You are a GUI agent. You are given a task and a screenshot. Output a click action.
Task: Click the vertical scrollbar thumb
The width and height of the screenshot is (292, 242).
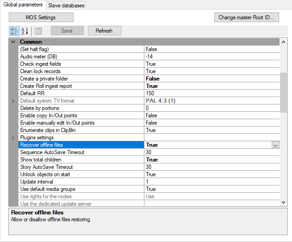coord(283,93)
